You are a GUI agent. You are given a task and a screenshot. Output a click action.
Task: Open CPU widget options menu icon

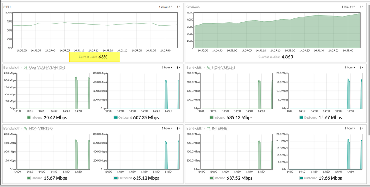(178, 7)
